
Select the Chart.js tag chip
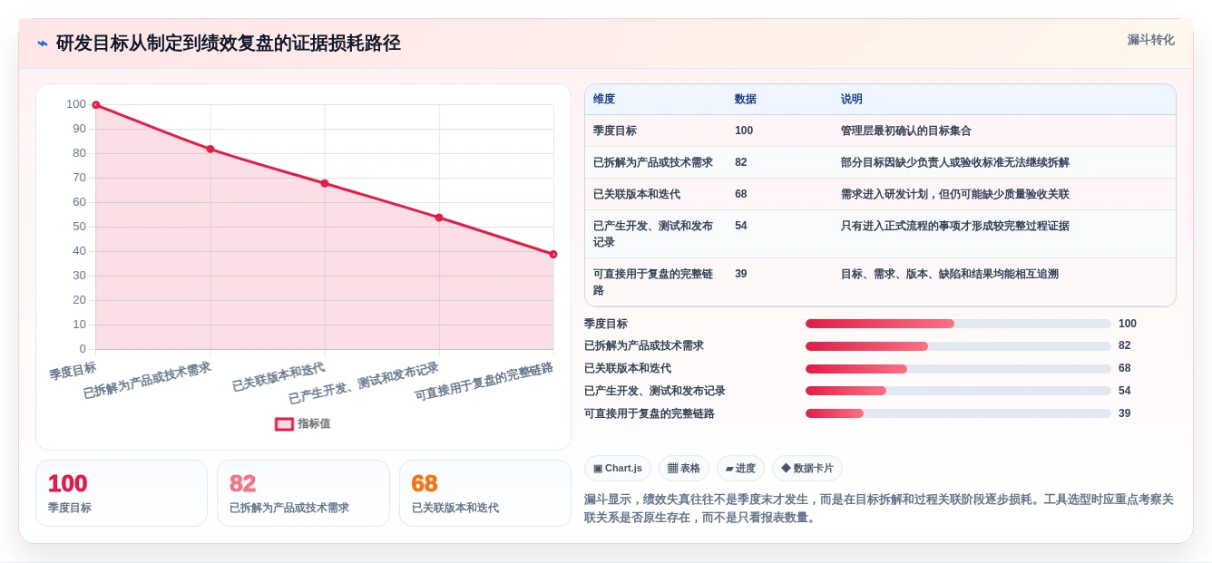tap(618, 468)
